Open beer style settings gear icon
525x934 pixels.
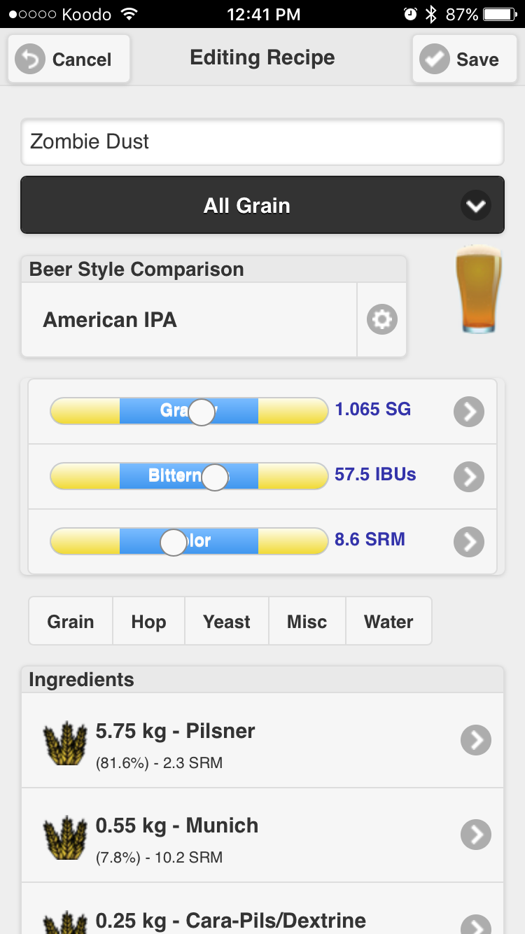pos(382,320)
